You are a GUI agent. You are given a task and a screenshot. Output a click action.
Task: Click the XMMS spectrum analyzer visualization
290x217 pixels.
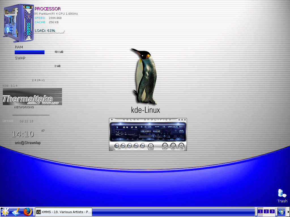(126, 133)
